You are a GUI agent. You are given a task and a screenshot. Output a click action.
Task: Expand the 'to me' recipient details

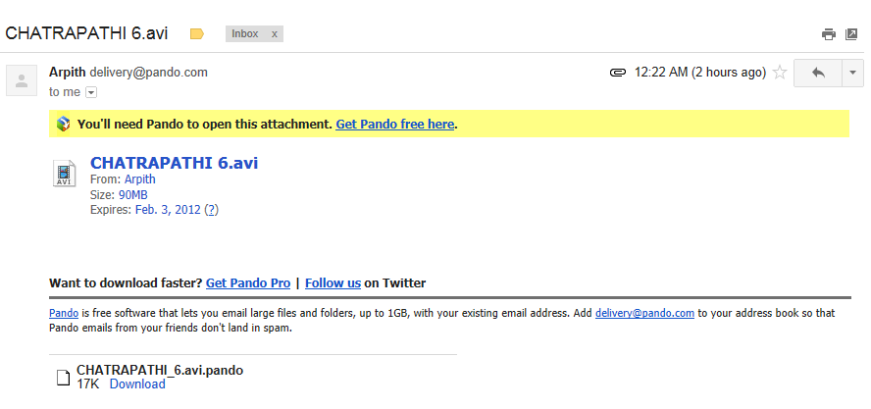point(91,92)
